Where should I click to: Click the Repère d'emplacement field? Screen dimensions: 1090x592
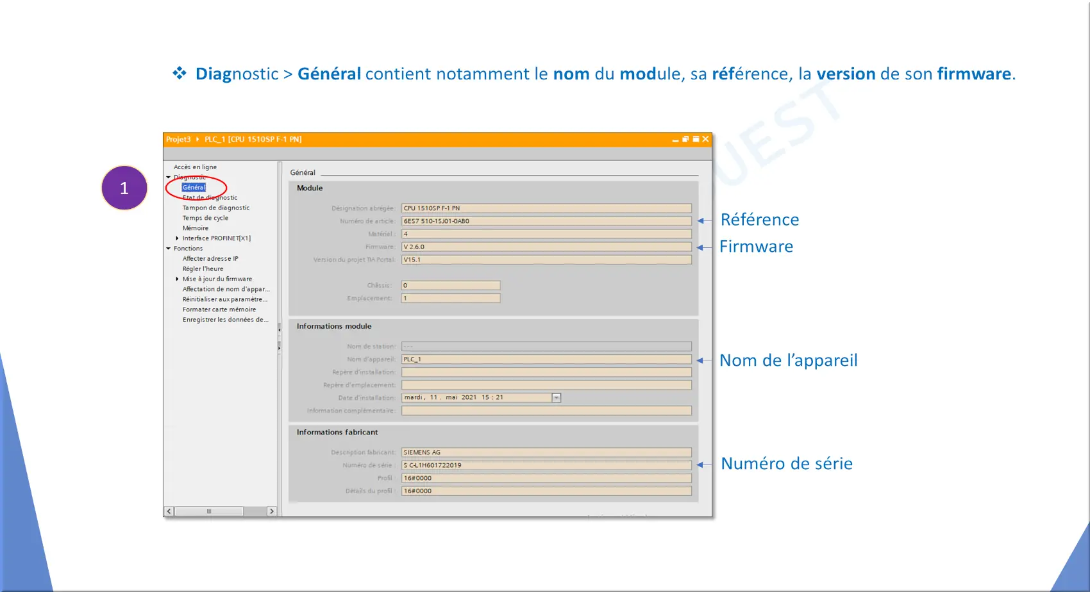point(546,385)
